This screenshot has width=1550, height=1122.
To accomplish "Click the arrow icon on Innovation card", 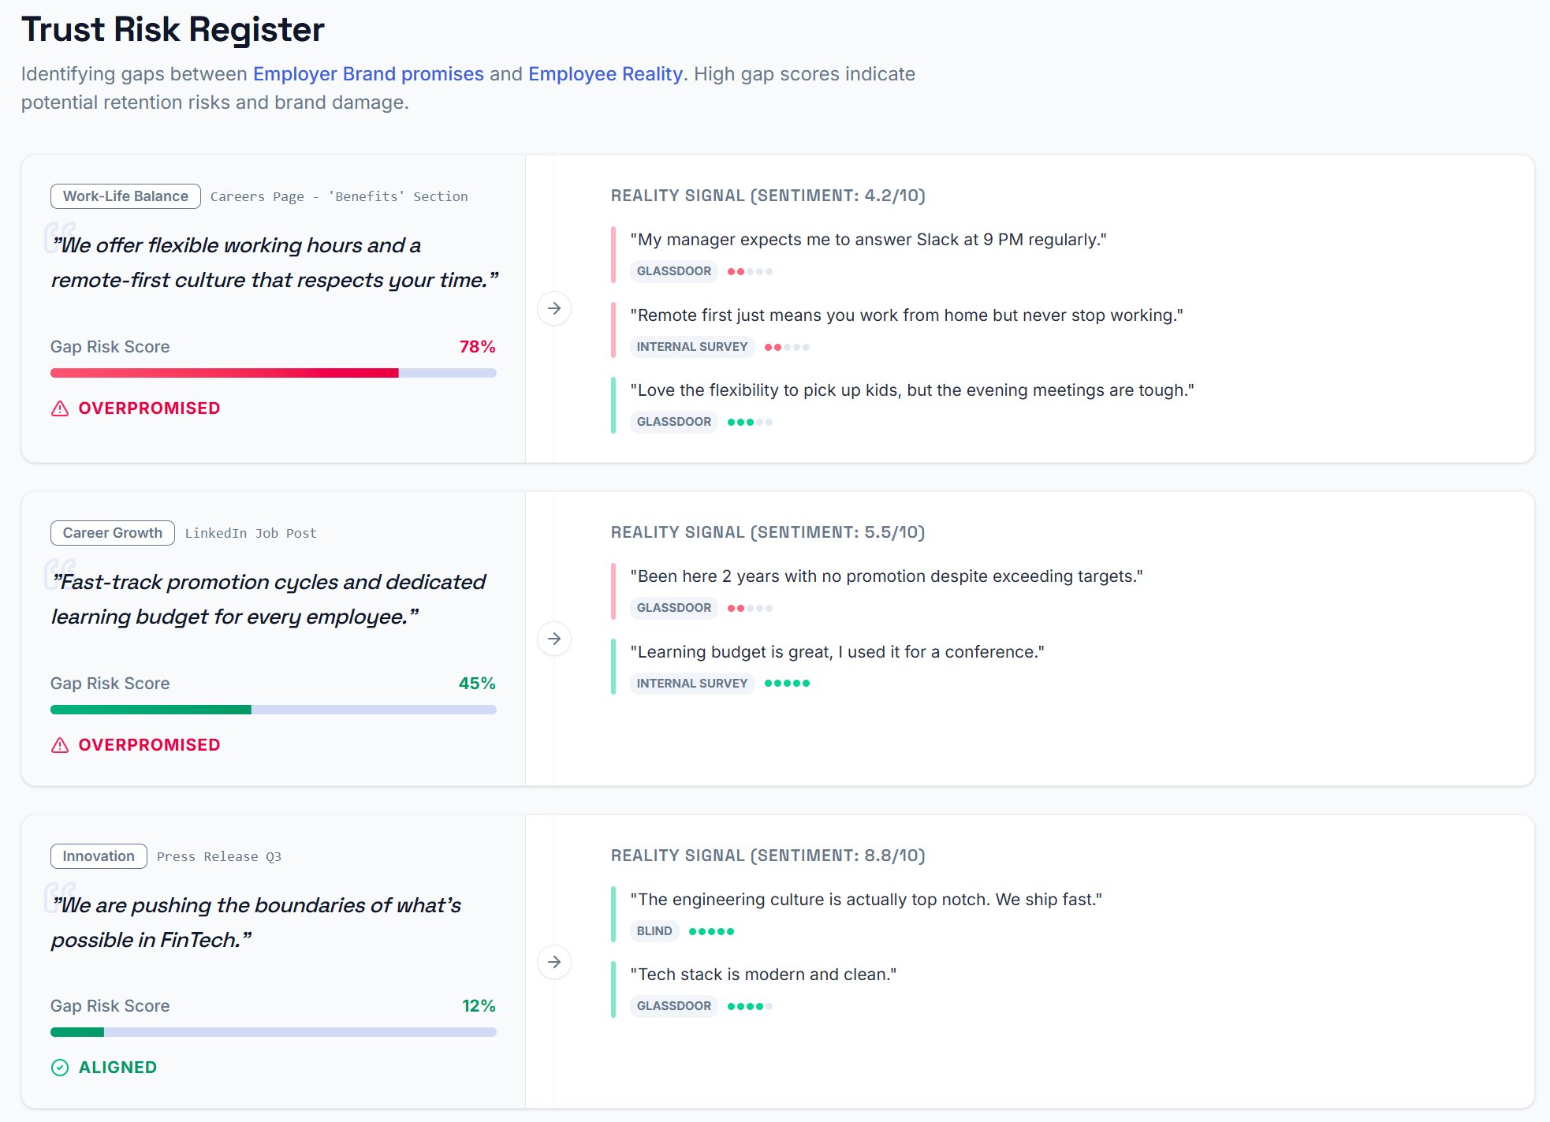I will point(555,962).
